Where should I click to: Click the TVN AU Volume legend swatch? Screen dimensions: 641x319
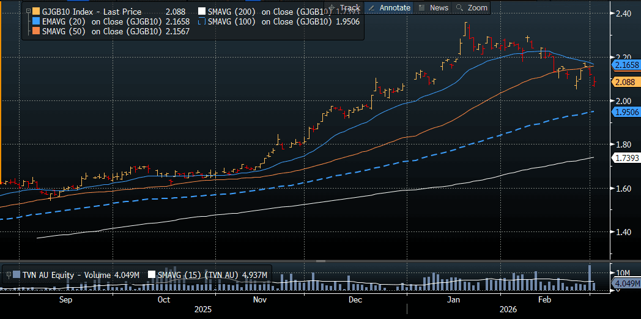tap(16, 275)
